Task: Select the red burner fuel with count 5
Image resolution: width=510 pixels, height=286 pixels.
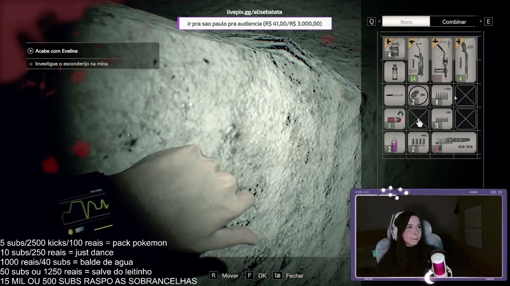Action: 394,119
